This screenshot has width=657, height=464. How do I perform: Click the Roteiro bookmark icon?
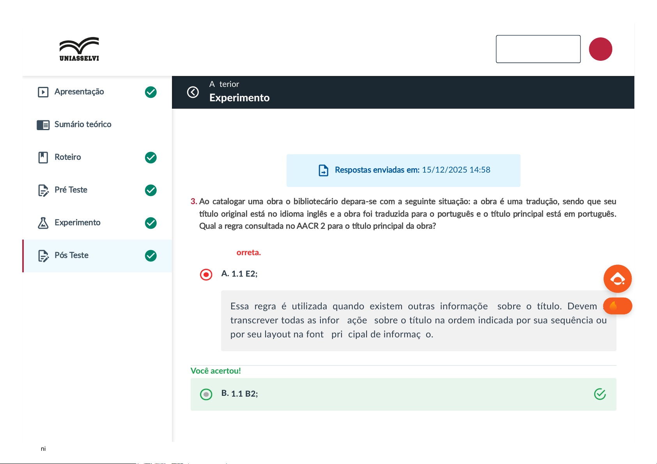coord(43,157)
